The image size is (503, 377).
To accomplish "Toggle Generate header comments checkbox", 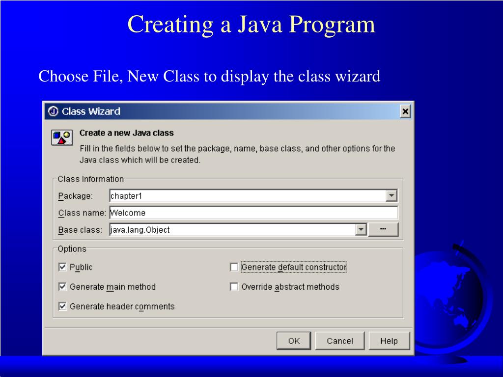I will point(62,306).
